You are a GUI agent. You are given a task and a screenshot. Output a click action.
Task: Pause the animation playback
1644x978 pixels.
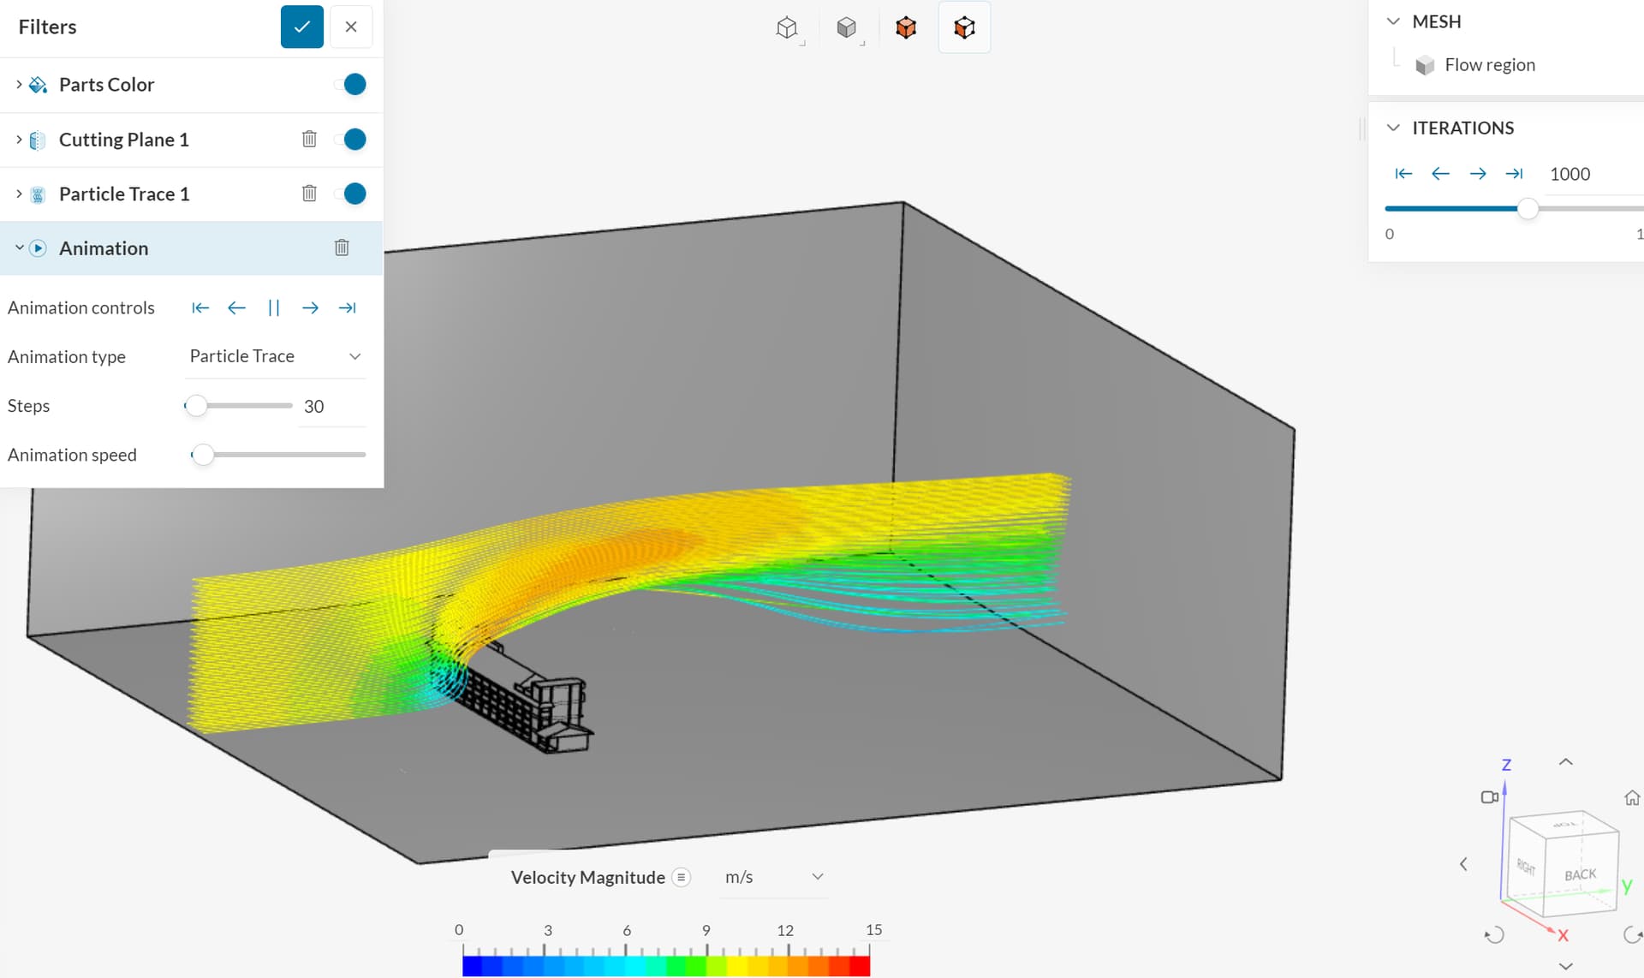pos(273,307)
